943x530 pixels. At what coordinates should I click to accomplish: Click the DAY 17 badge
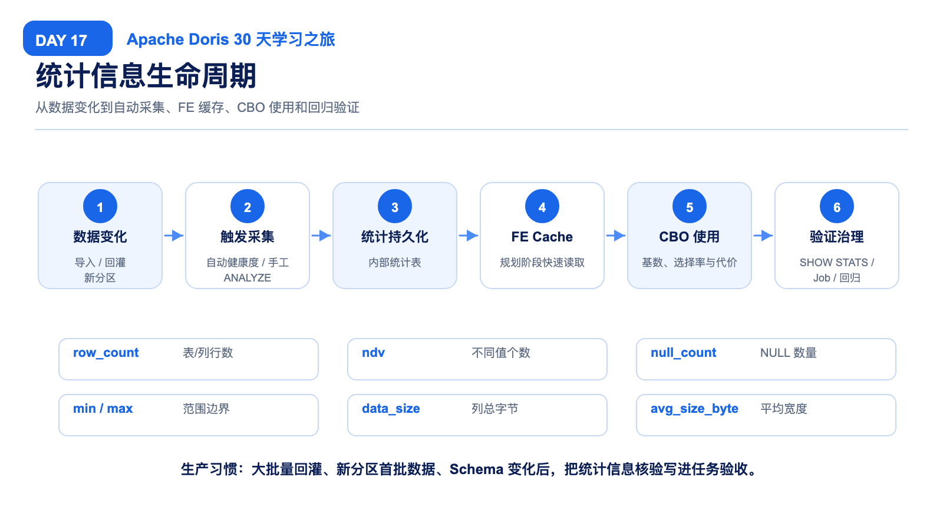(x=68, y=38)
